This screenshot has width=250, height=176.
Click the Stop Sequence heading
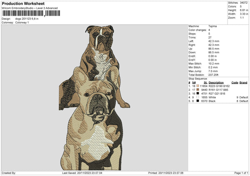click(197, 78)
